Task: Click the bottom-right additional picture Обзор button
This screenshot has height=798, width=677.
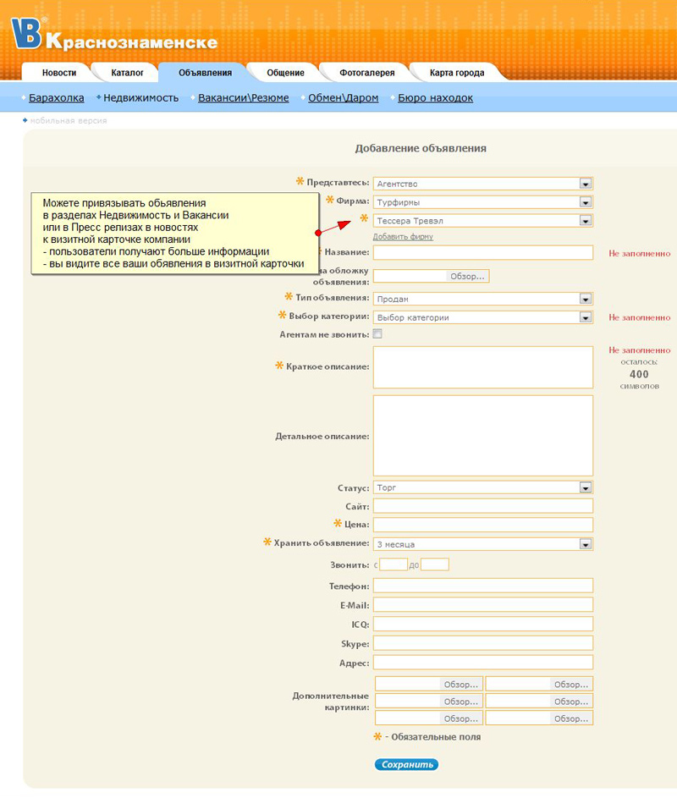Action: pyautogui.click(x=571, y=718)
